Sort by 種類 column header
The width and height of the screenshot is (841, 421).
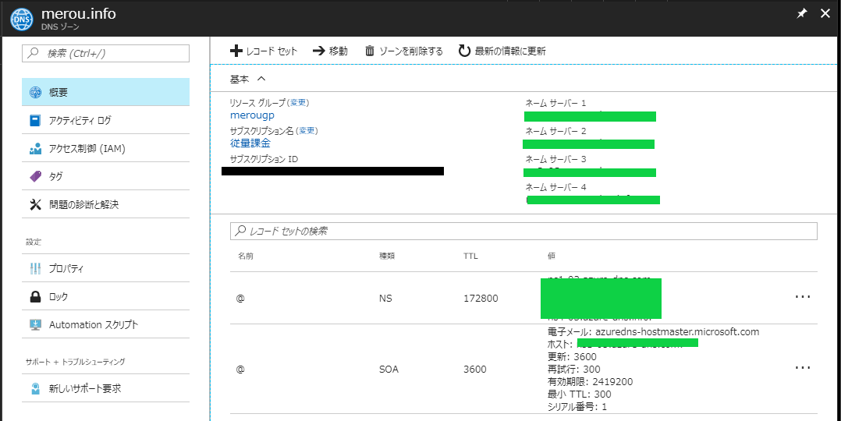point(387,256)
